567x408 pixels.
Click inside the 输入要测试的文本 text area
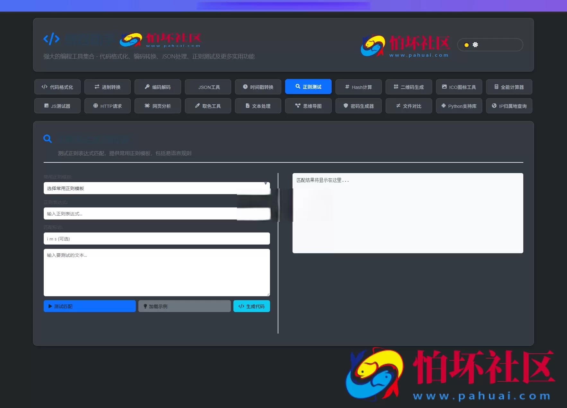point(156,273)
